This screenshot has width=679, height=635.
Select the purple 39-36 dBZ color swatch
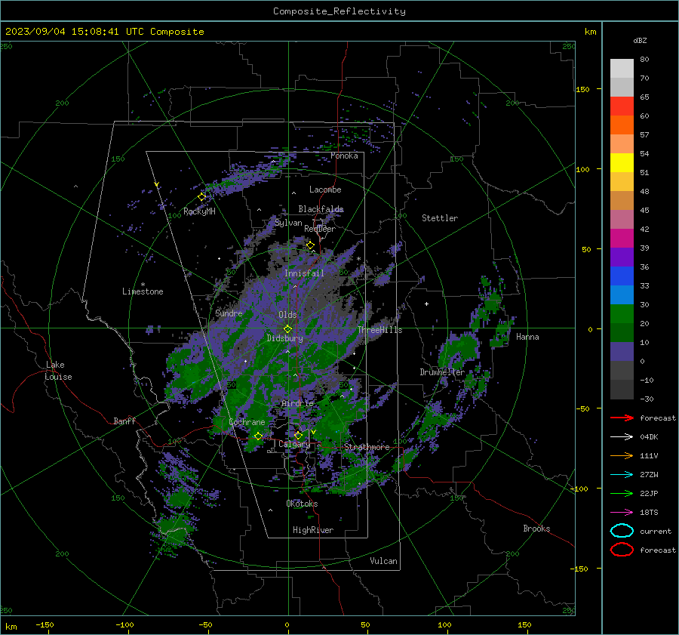pos(622,257)
